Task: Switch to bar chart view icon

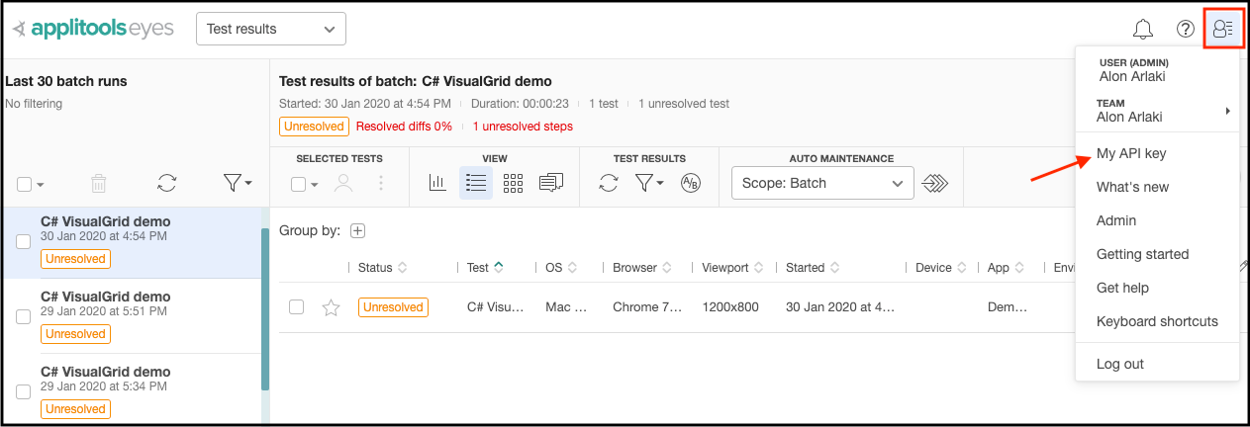Action: (437, 183)
